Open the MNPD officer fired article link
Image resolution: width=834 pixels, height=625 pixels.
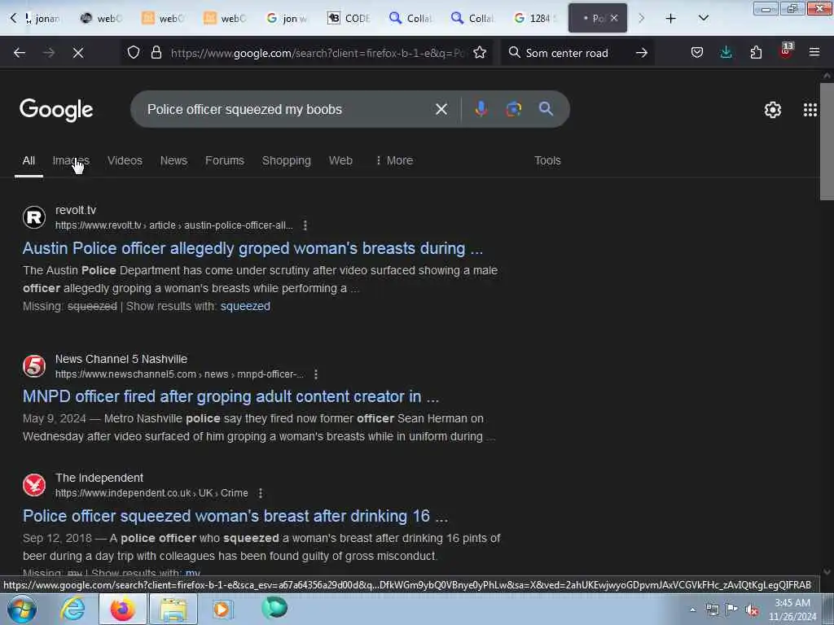(230, 396)
